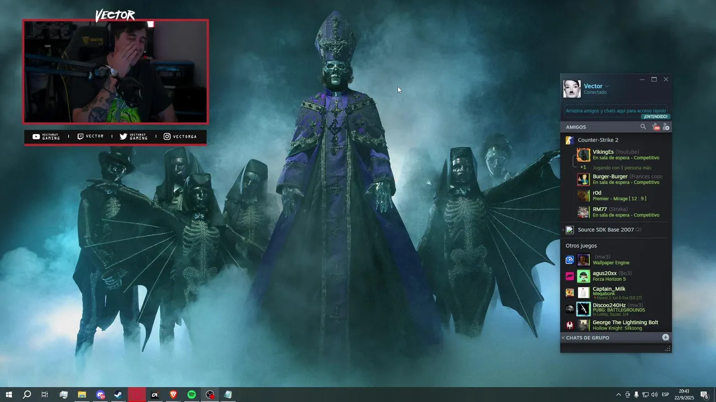
Task: Click r0d's Premier - Mirage status
Action: pyautogui.click(x=619, y=198)
